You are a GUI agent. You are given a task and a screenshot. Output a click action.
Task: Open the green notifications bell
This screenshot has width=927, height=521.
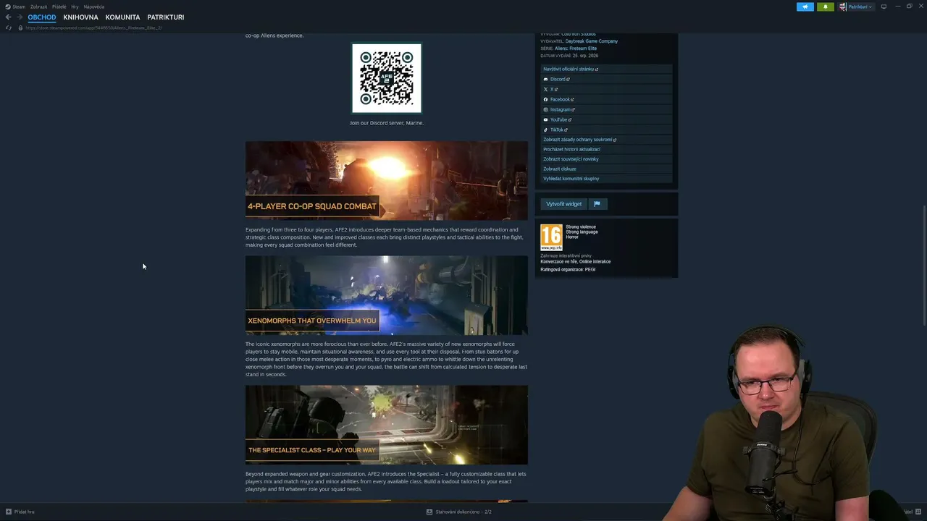[x=825, y=7]
